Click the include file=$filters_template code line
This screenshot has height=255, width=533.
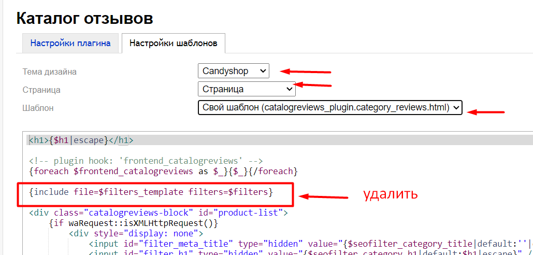tap(151, 192)
